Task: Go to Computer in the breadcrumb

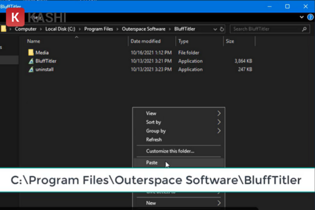Action: [26, 29]
